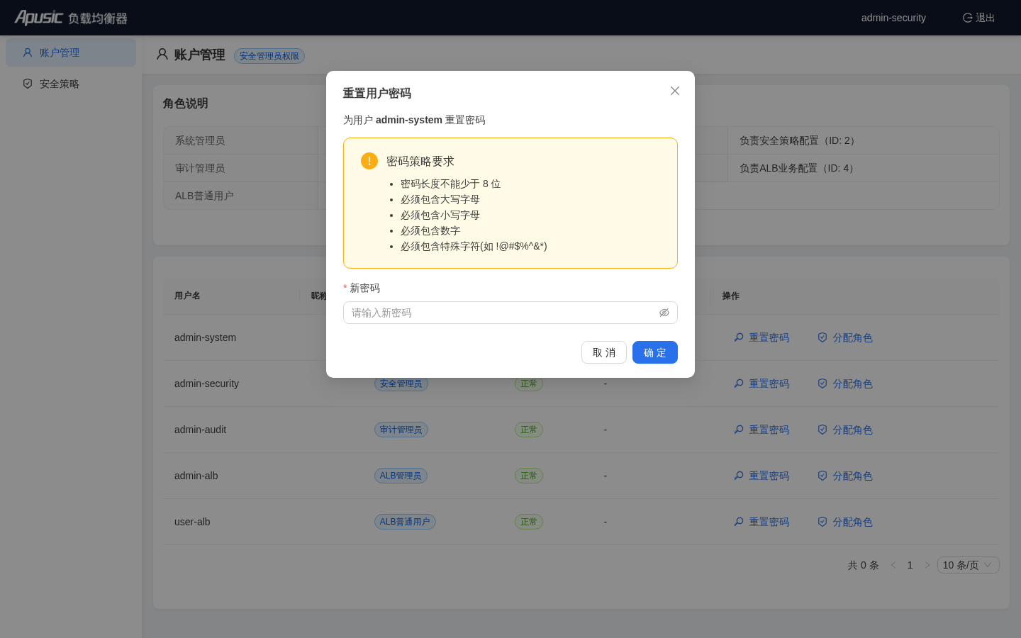Screen dimensions: 1021x638
Task: Click the 用户名 column header
Action: 187,296
